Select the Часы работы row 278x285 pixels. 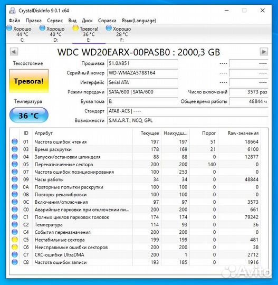coord(136,179)
